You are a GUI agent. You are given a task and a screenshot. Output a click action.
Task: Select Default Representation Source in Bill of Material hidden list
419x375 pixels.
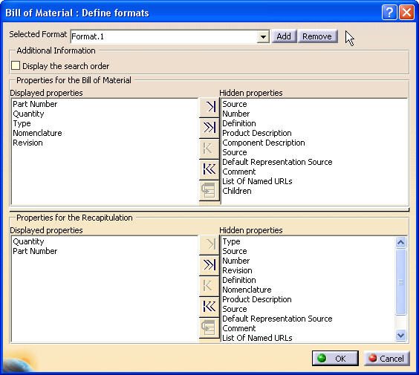277,162
